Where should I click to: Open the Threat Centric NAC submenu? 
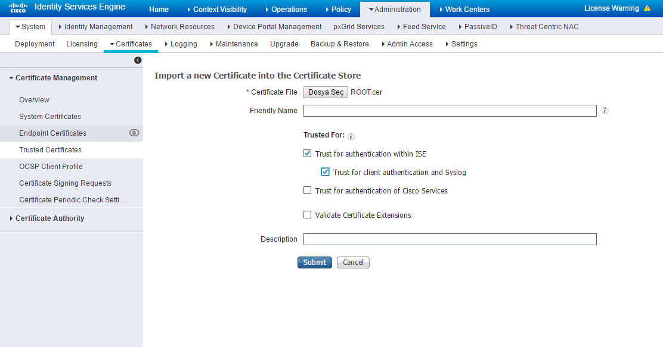coord(544,27)
